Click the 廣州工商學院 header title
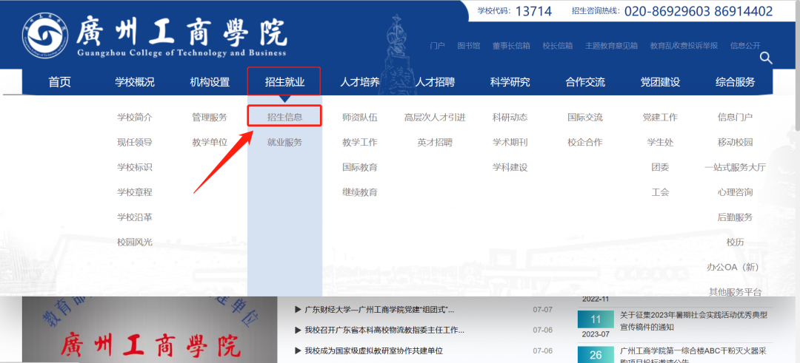 (181, 33)
